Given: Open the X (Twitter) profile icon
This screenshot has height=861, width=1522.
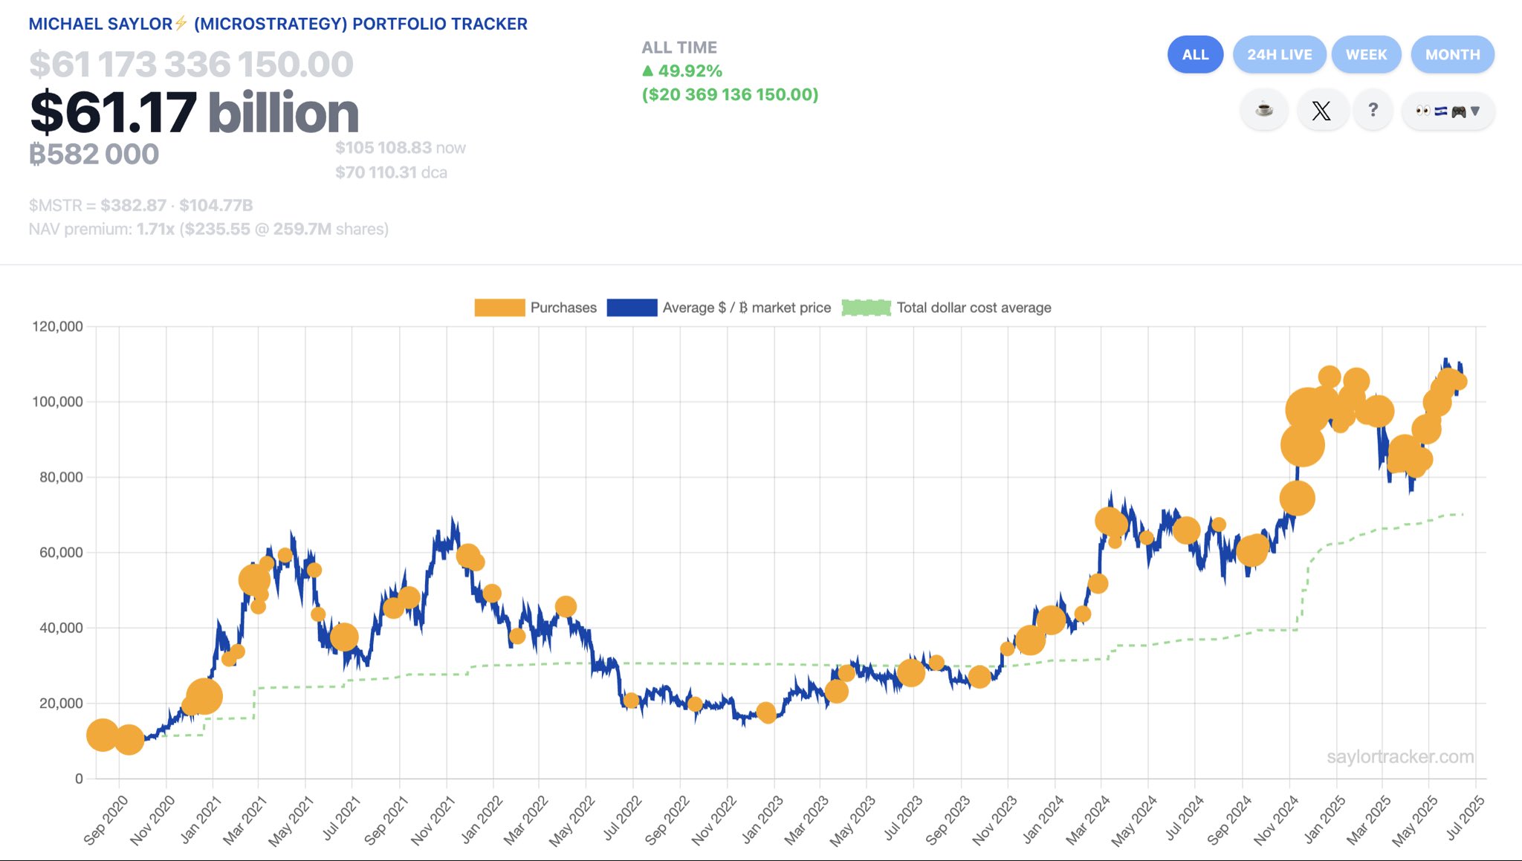Looking at the screenshot, I should coord(1322,110).
